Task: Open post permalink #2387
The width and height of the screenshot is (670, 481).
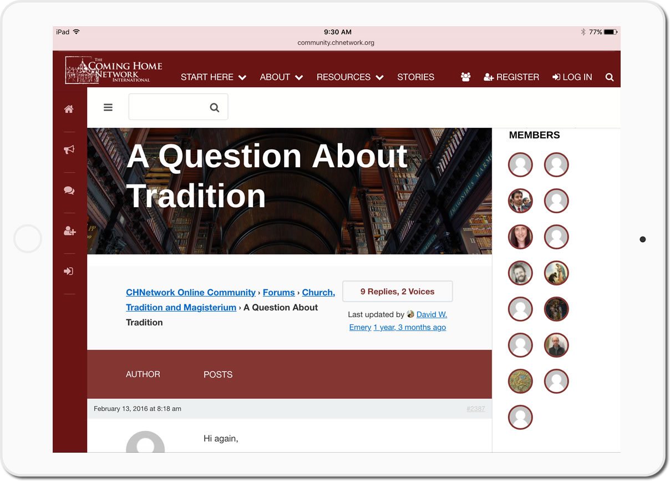Action: [475, 409]
